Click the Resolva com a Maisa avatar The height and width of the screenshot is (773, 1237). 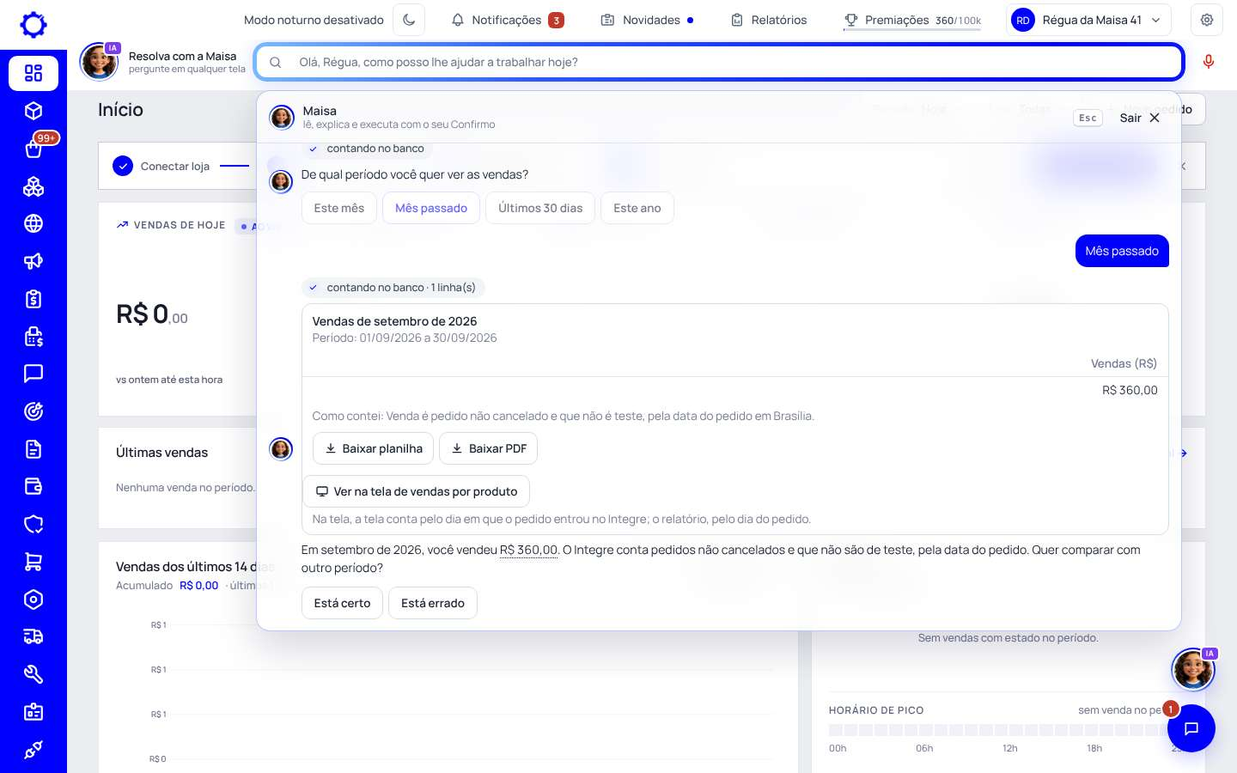click(99, 62)
